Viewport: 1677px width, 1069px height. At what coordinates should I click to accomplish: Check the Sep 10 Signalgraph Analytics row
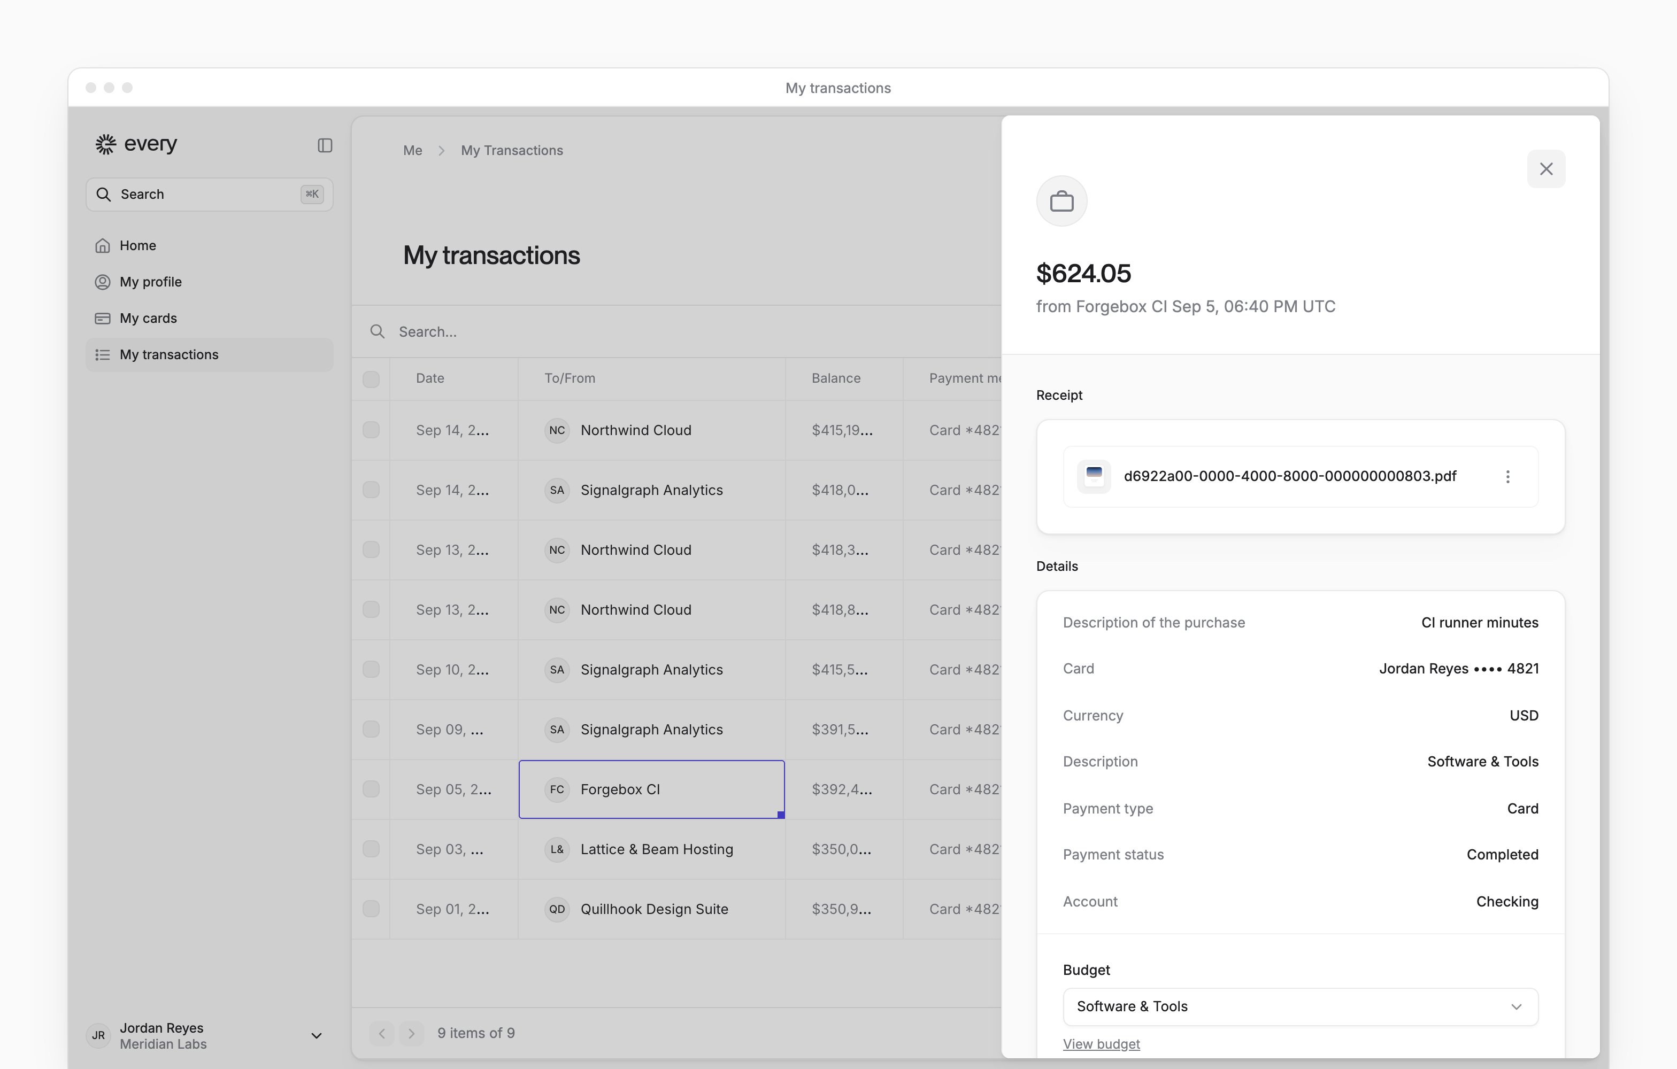click(371, 670)
